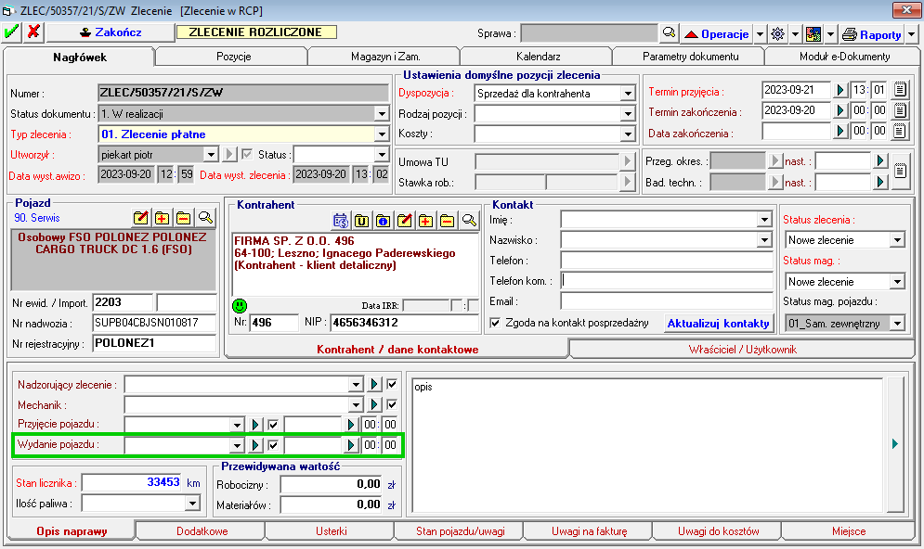The height and width of the screenshot is (549, 924).
Task: Toggle Zgoda na kontakt posprzedażny checkbox
Action: coord(495,323)
